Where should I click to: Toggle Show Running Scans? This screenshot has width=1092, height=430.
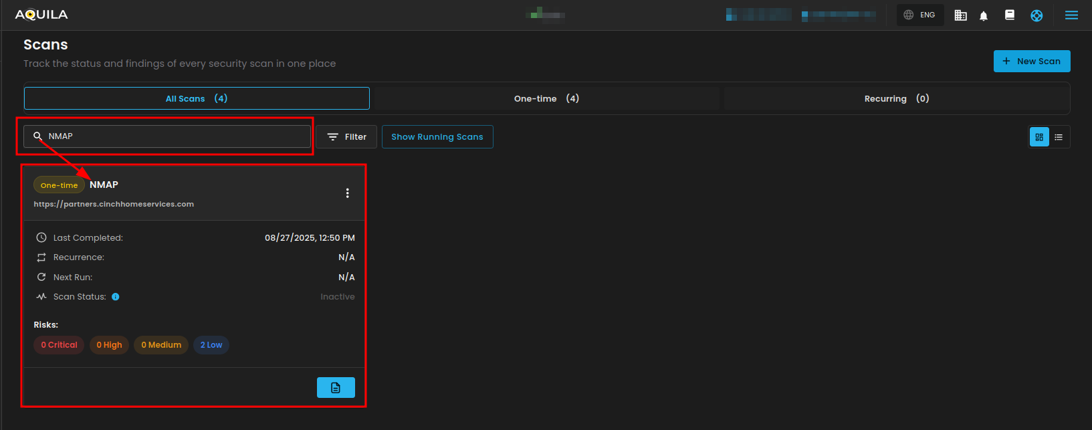pyautogui.click(x=437, y=137)
